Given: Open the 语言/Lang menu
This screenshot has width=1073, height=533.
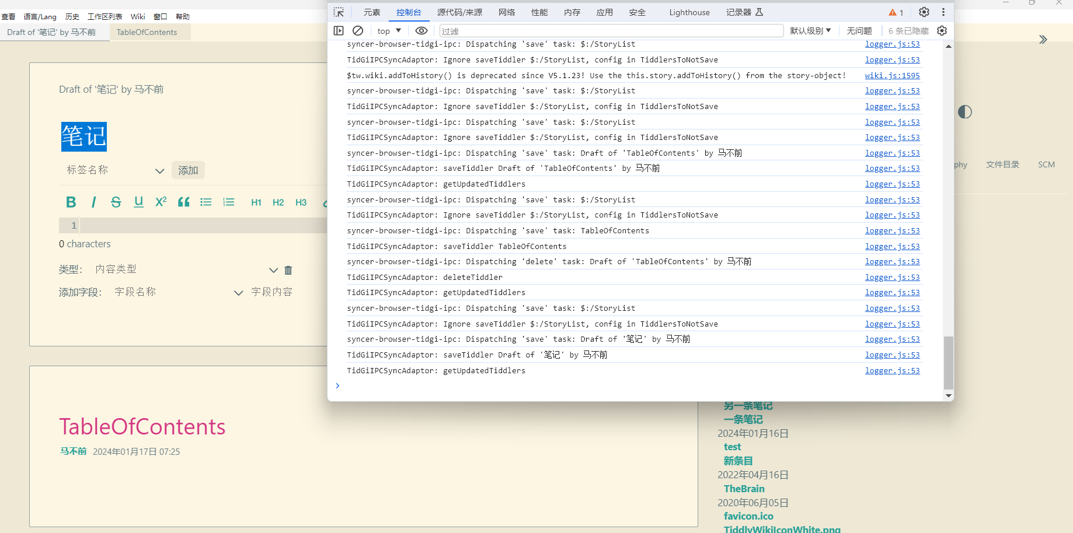Looking at the screenshot, I should [40, 16].
